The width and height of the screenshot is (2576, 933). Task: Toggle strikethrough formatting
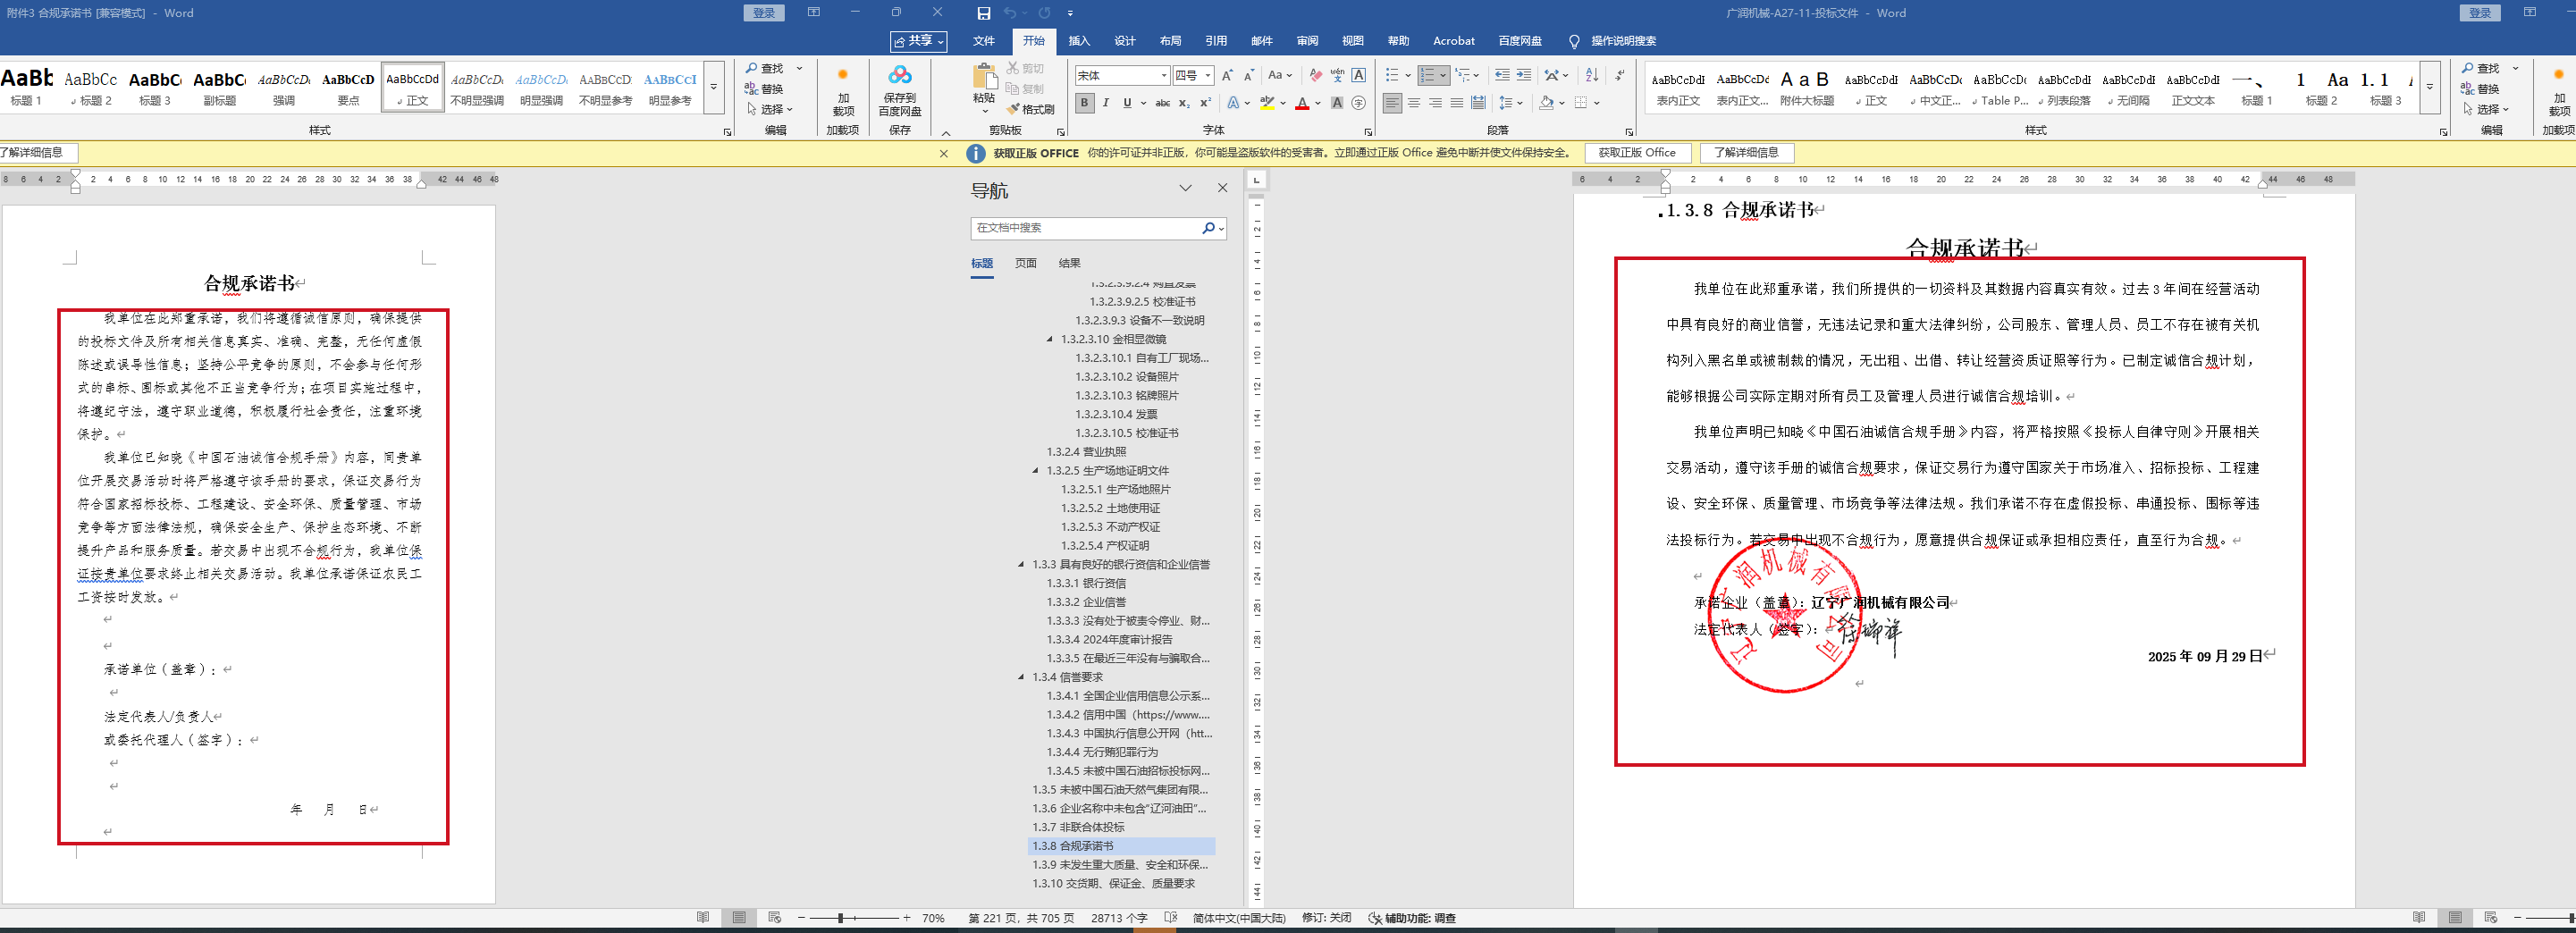click(x=1162, y=103)
